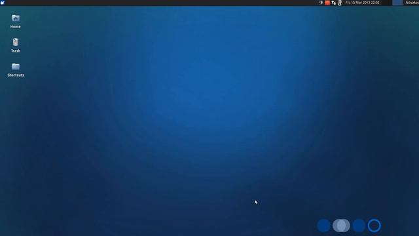Click the date and time clock

362,3
